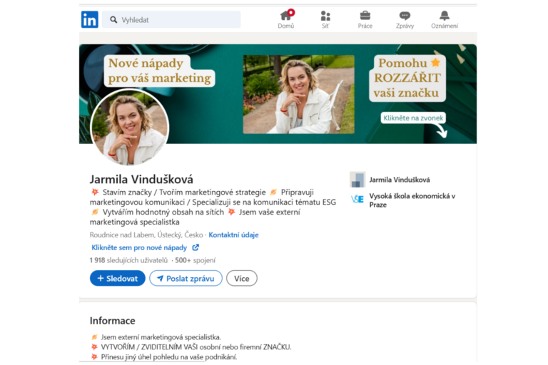This screenshot has width=548, height=365.
Task: Open the Síť network icon
Action: pyautogui.click(x=325, y=16)
